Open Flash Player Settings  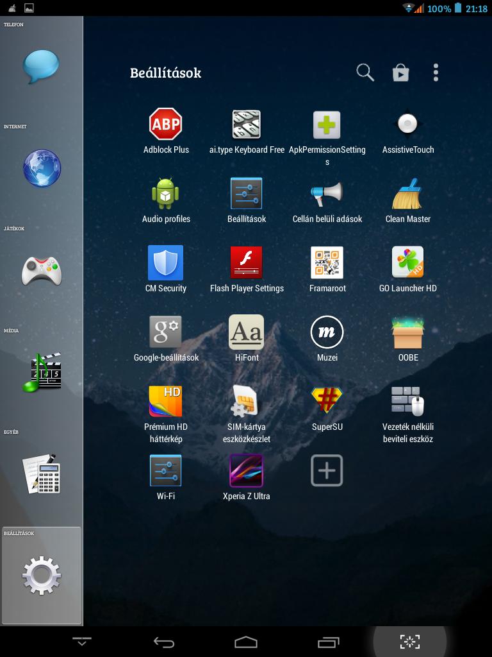[x=247, y=262]
